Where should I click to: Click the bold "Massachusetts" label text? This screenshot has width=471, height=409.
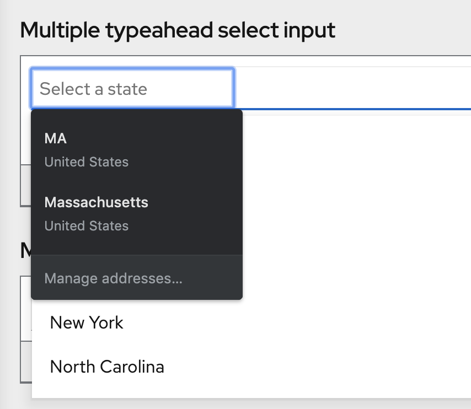click(x=97, y=202)
